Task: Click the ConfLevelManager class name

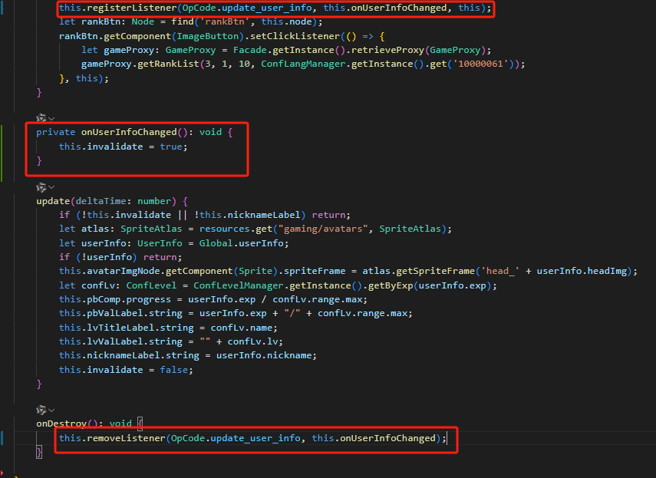Action: tap(239, 285)
